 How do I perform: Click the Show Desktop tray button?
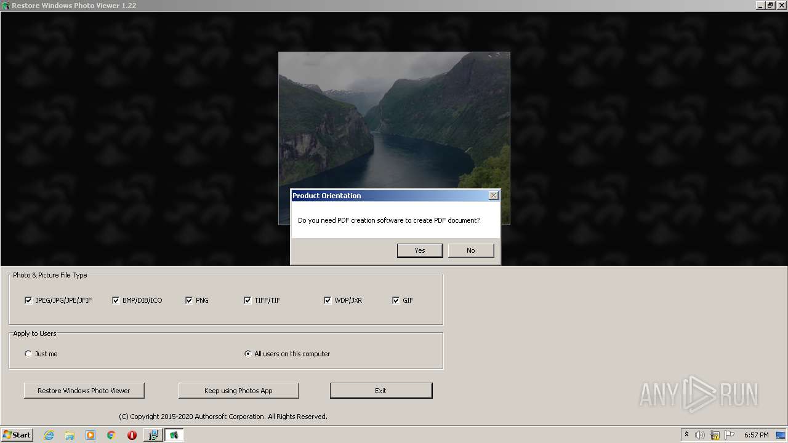coord(781,435)
